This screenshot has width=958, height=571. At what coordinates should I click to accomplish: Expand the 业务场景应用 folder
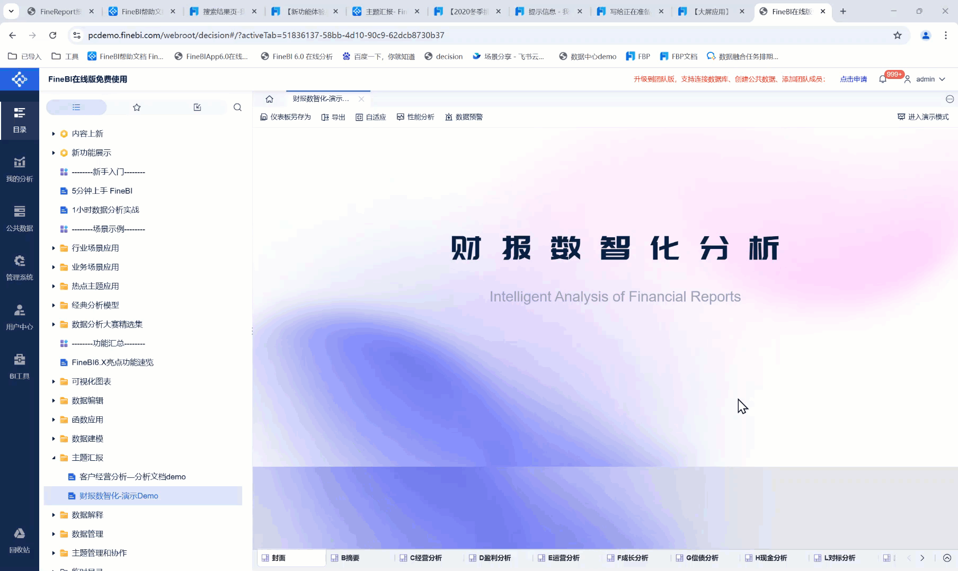pyautogui.click(x=54, y=267)
